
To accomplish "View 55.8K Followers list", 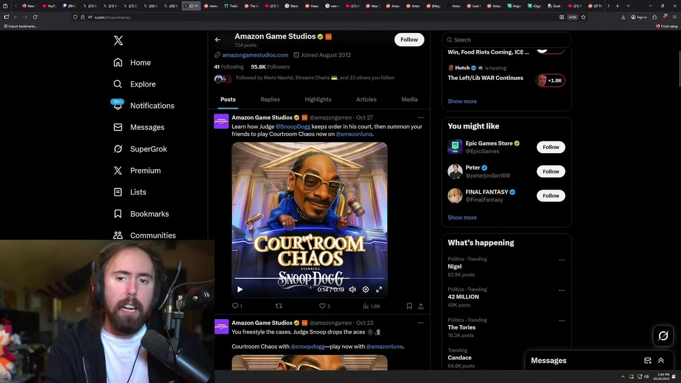I will point(270,66).
